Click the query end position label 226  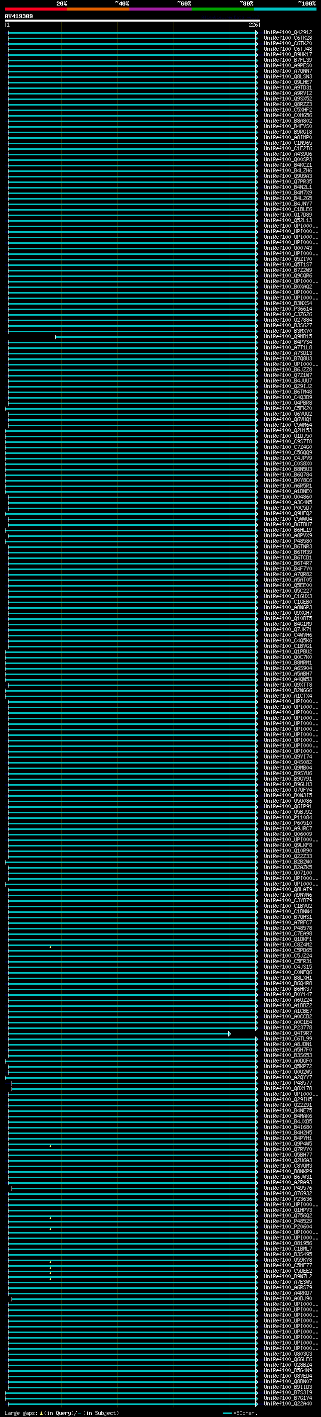[x=253, y=25]
